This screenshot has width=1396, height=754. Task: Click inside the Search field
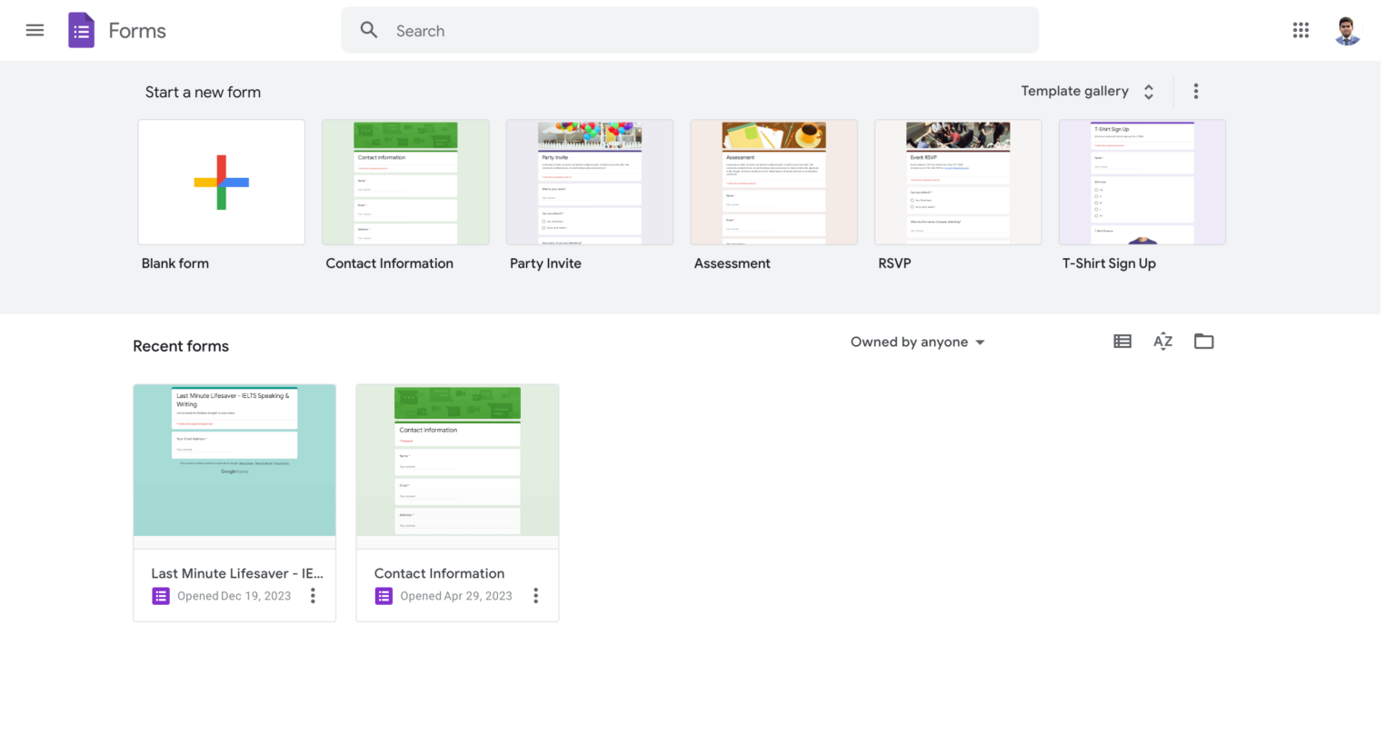636,30
